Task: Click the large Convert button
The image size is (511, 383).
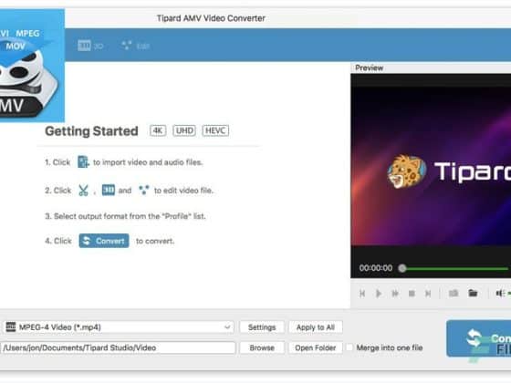Action: tap(478, 338)
